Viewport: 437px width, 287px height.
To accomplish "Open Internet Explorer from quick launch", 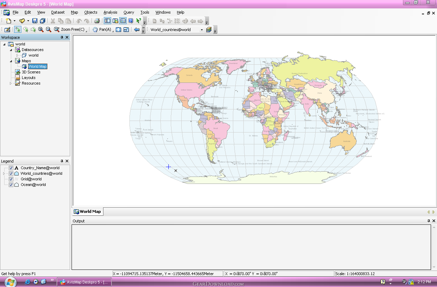I will [x=28, y=281].
